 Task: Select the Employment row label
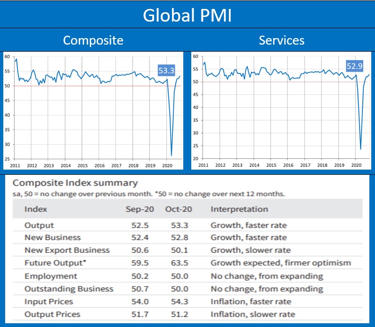tap(51, 276)
